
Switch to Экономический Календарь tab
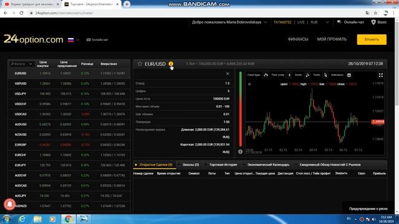click(x=268, y=165)
